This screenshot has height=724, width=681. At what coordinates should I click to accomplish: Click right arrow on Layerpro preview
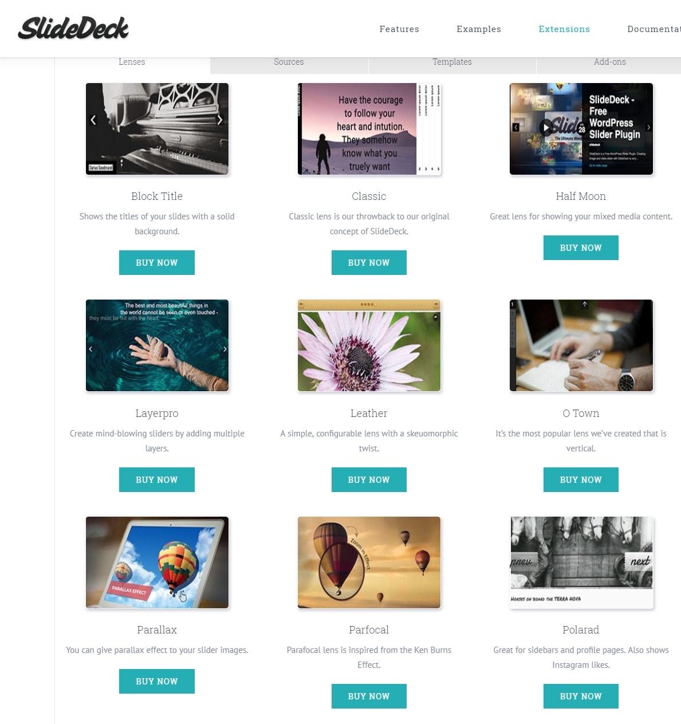pyautogui.click(x=225, y=349)
